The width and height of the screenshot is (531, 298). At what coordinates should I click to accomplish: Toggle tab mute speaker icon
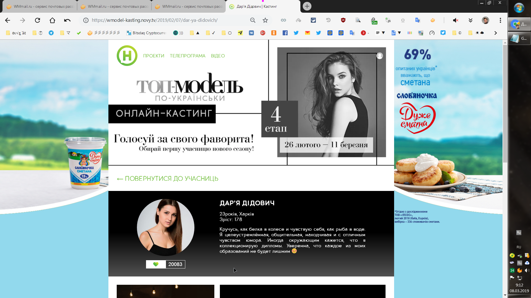click(455, 20)
